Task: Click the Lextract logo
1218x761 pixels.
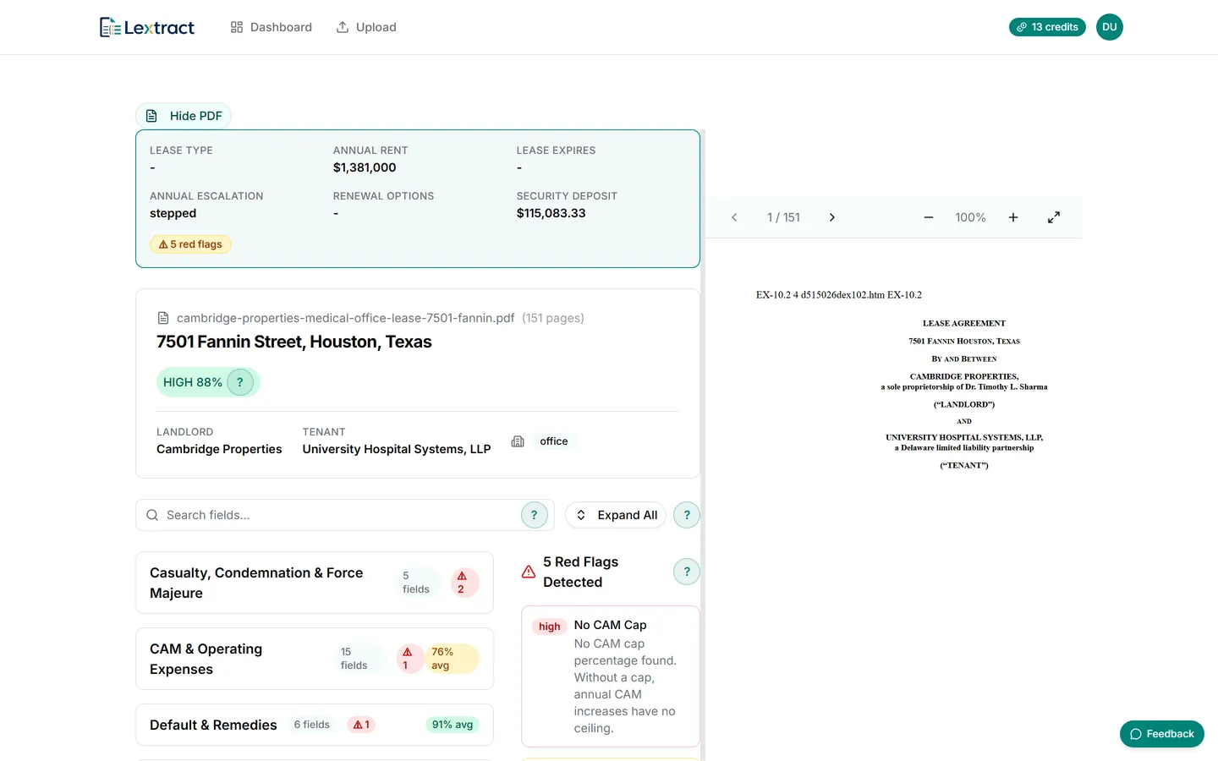Action: tap(146, 27)
